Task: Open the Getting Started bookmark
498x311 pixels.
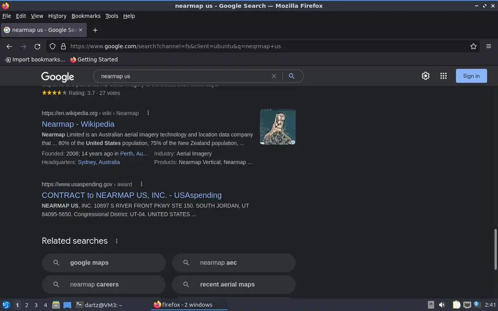Action: 94,59
